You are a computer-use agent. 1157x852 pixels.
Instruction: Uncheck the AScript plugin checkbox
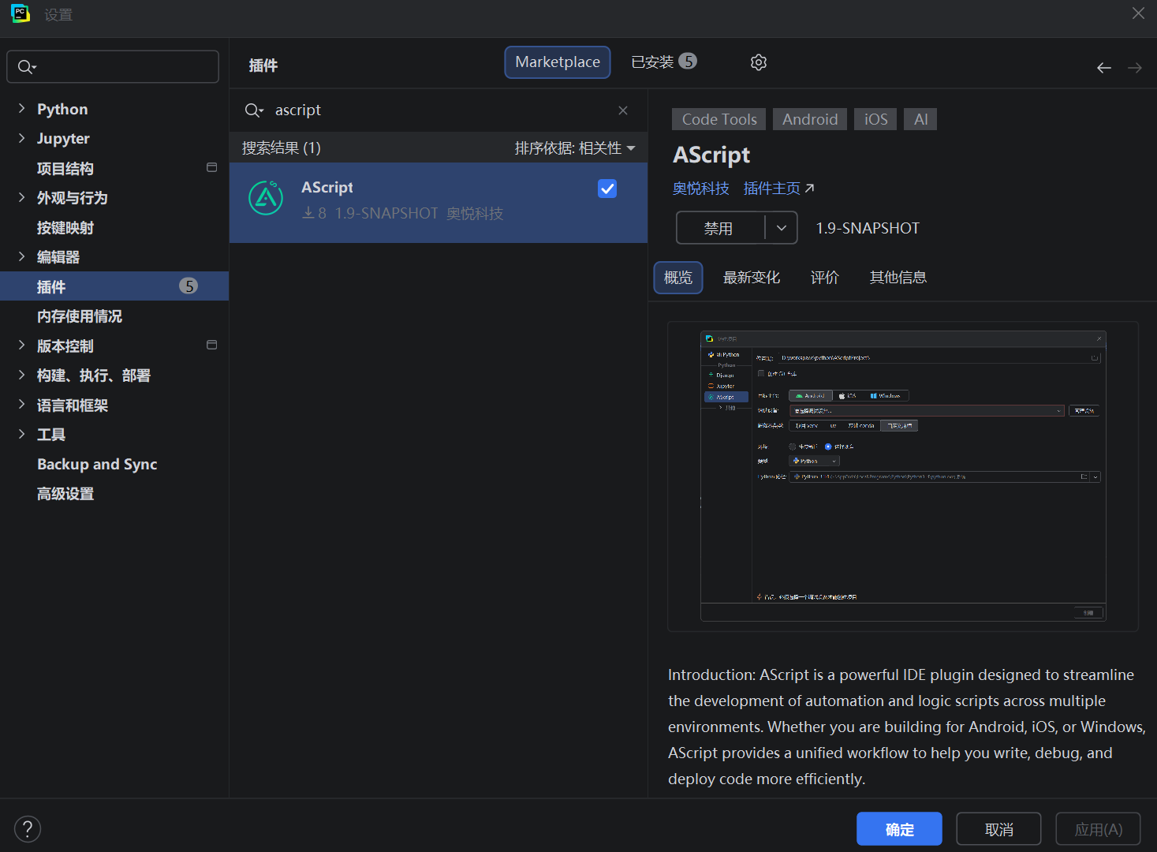pos(606,189)
